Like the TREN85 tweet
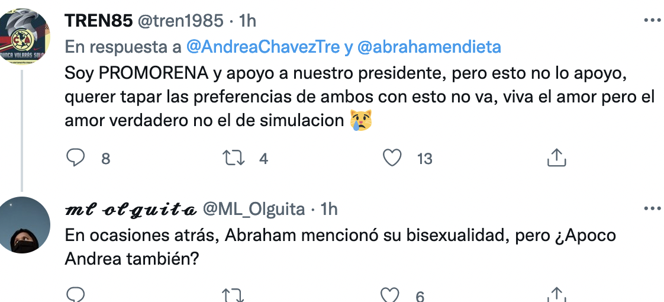 [392, 158]
